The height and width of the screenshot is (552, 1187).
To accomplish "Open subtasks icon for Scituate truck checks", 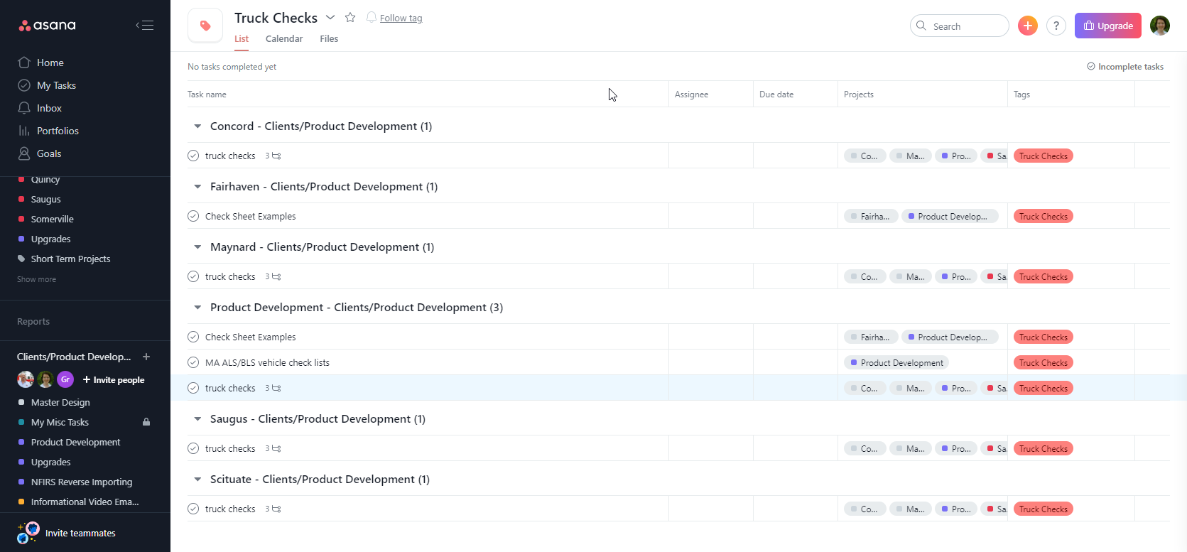I will 276,509.
